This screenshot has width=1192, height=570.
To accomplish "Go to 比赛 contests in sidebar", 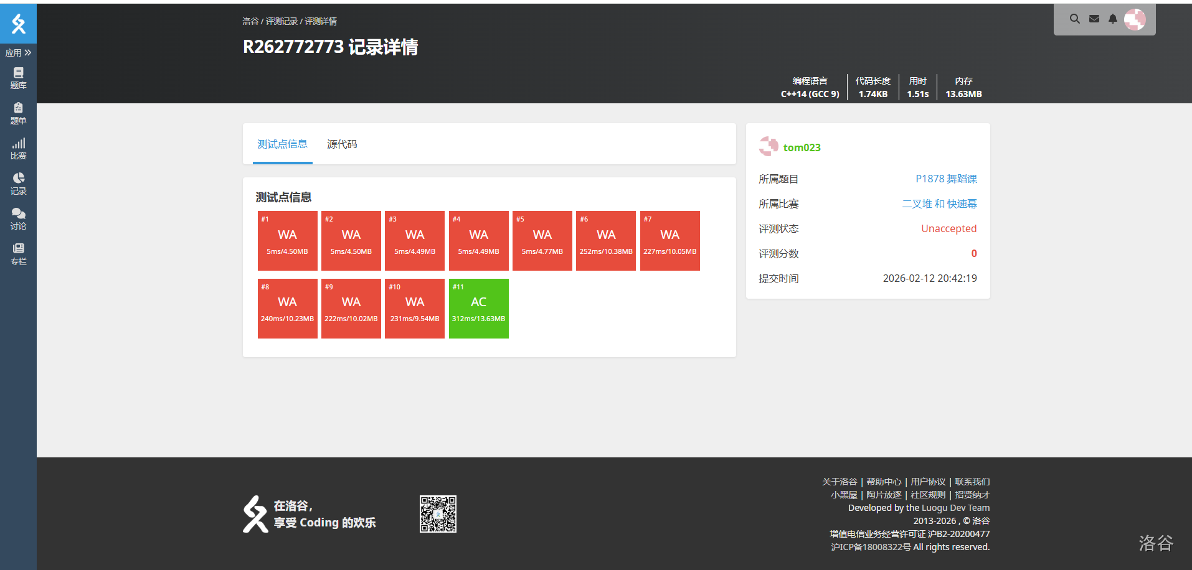I will [x=18, y=149].
